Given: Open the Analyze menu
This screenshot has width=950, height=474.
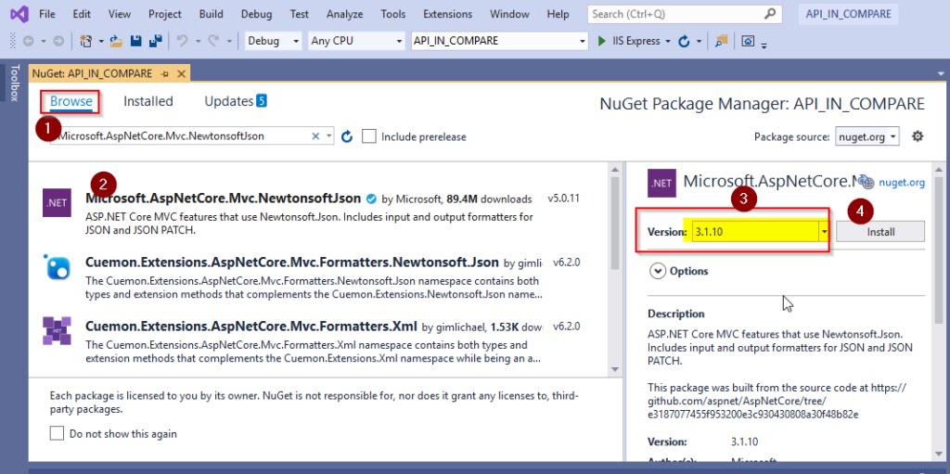Looking at the screenshot, I should pos(345,14).
